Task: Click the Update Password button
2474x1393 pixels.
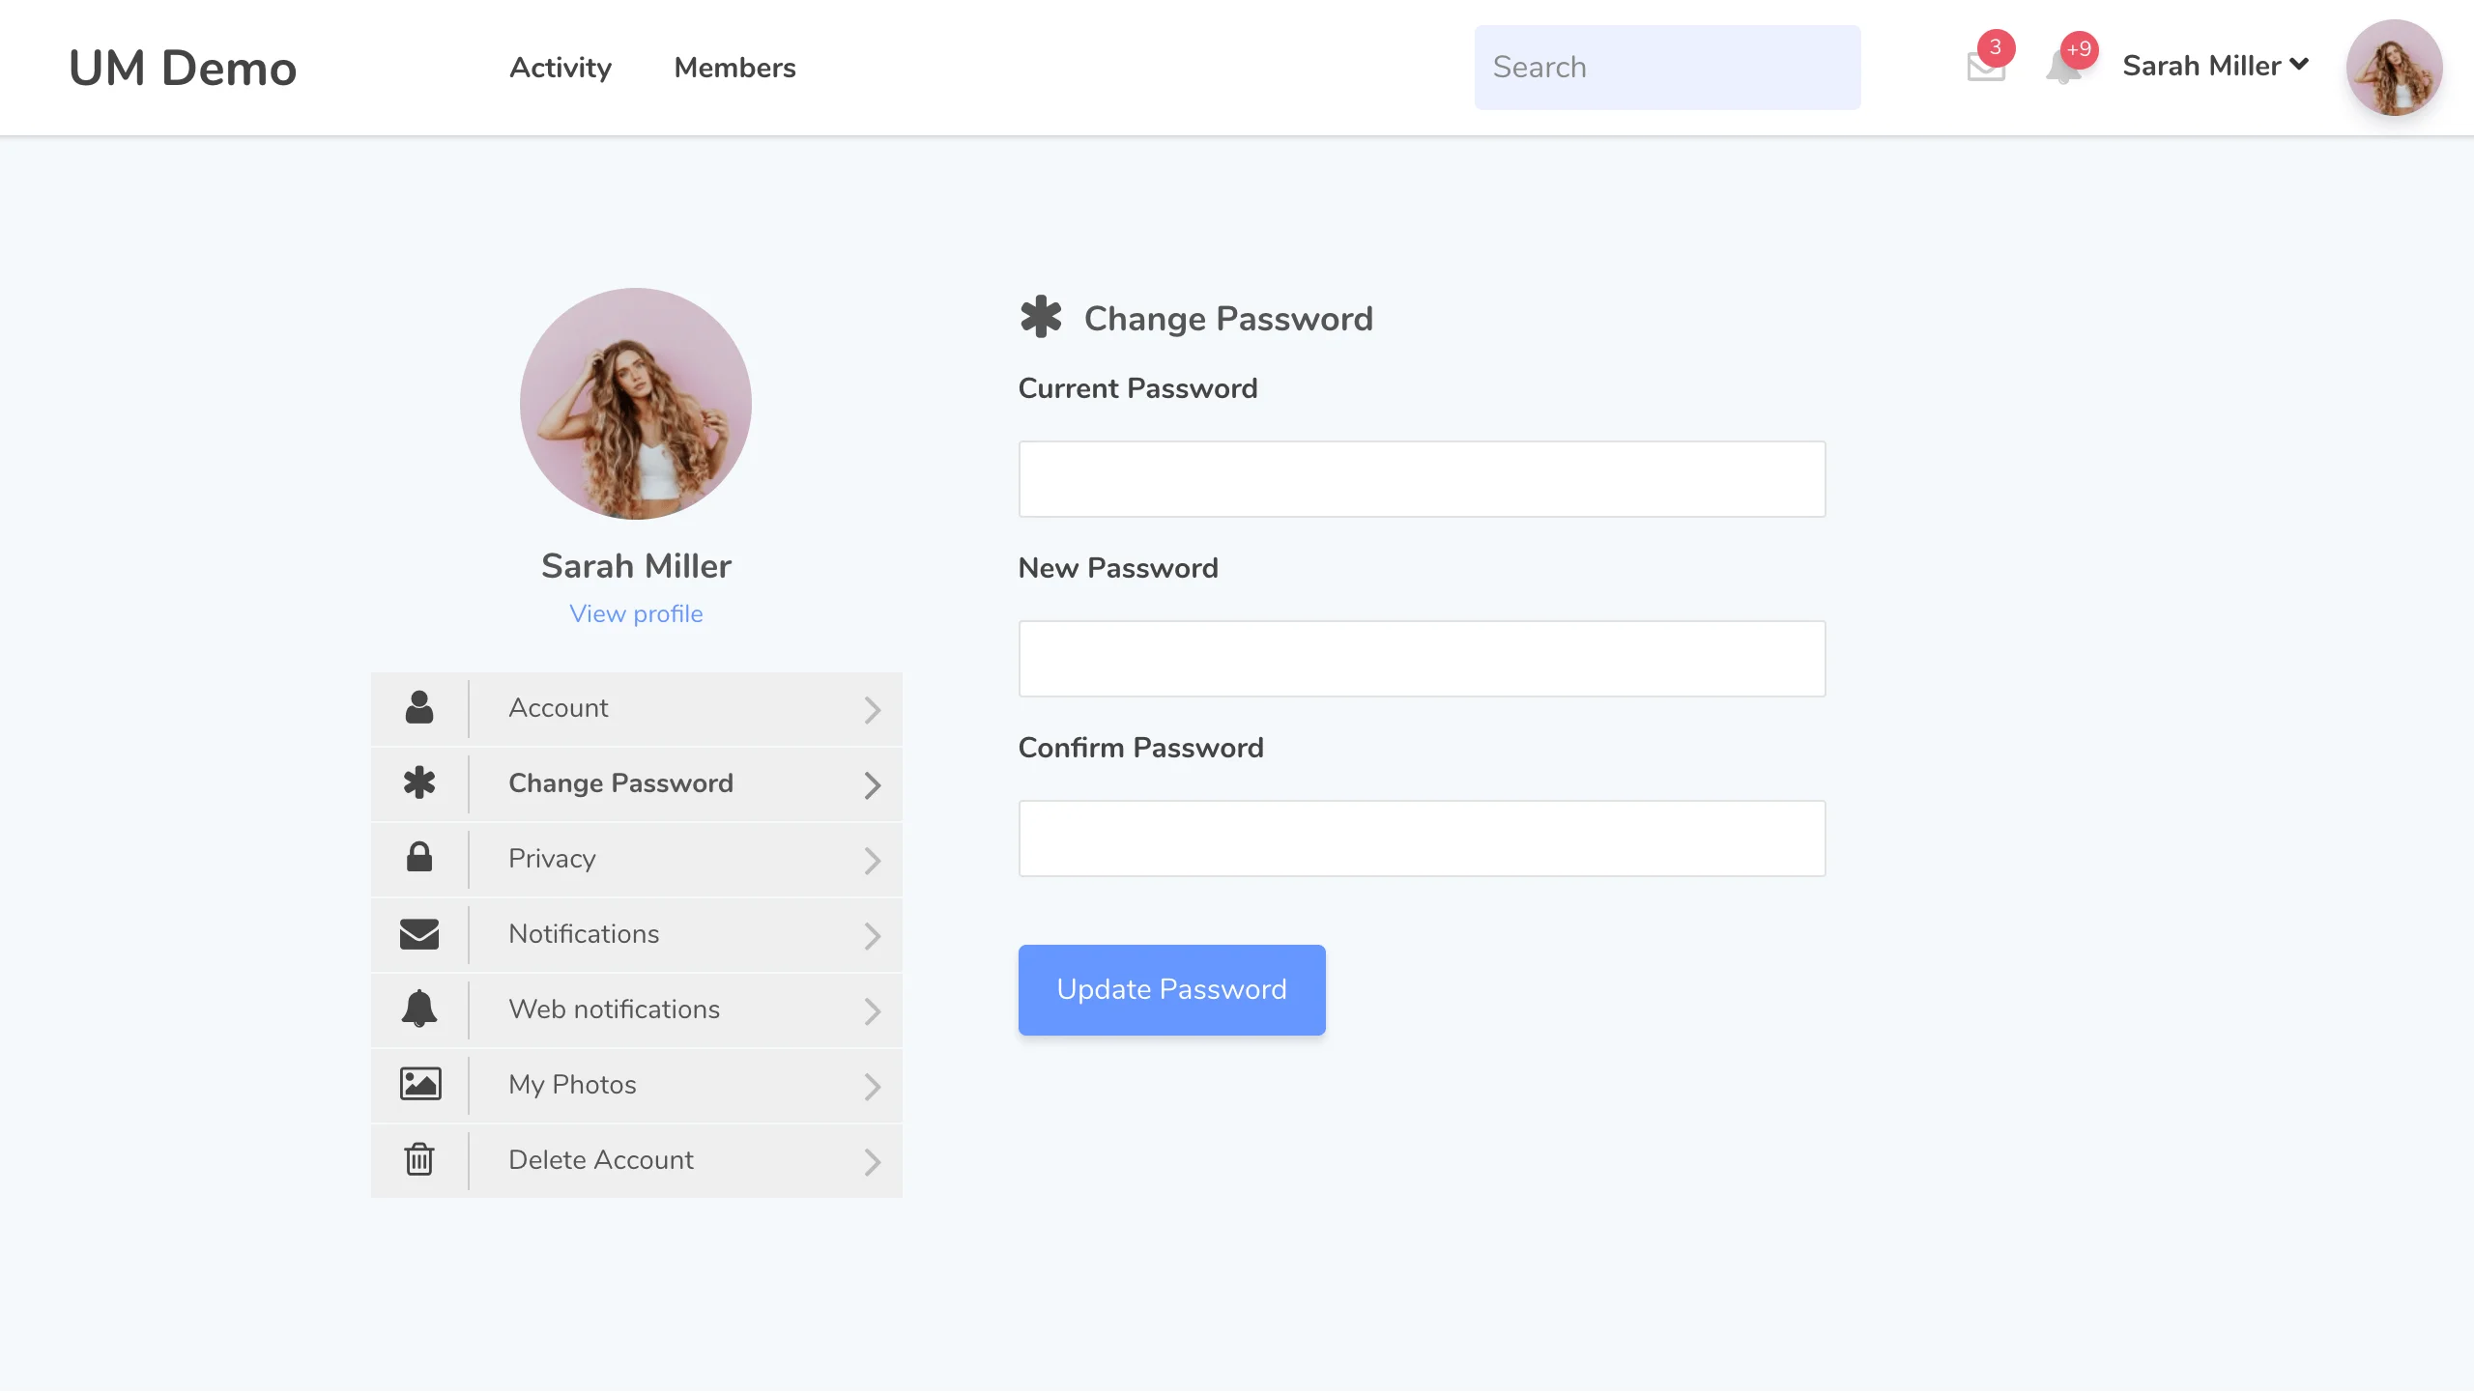Action: click(1171, 989)
